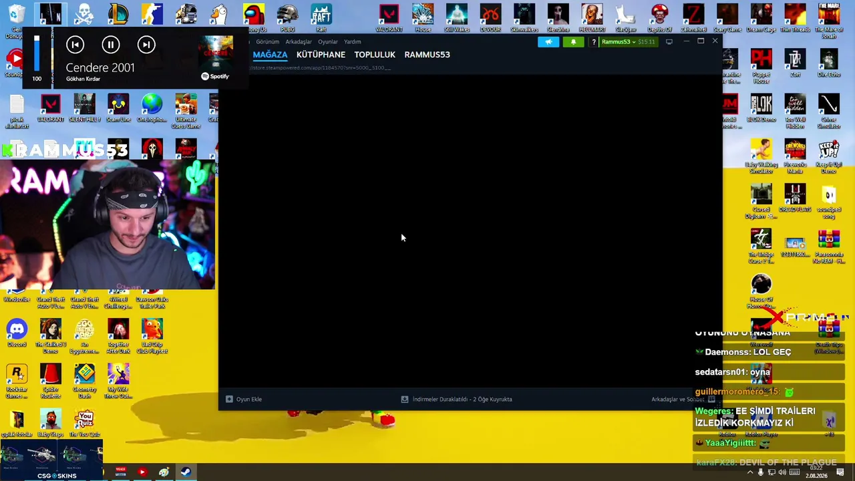Open the Thin Threads shortcut
The image size is (855, 481).
coord(795,19)
